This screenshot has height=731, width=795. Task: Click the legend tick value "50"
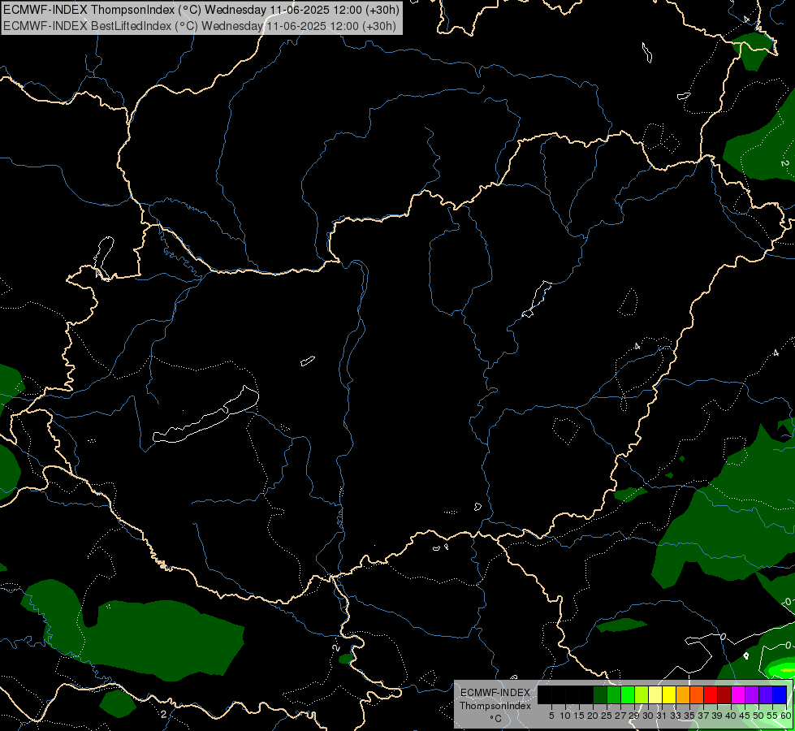(758, 716)
